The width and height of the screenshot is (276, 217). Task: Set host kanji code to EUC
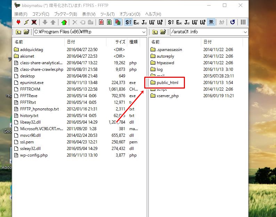[x=179, y=22]
